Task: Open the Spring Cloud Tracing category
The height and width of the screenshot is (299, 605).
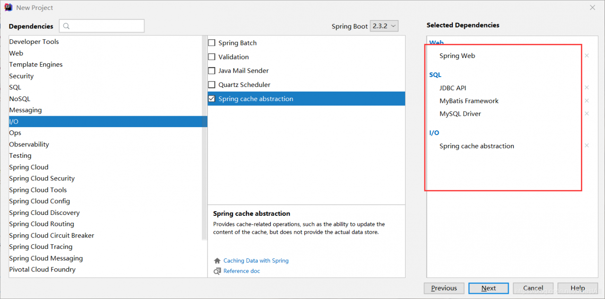Action: [105, 247]
